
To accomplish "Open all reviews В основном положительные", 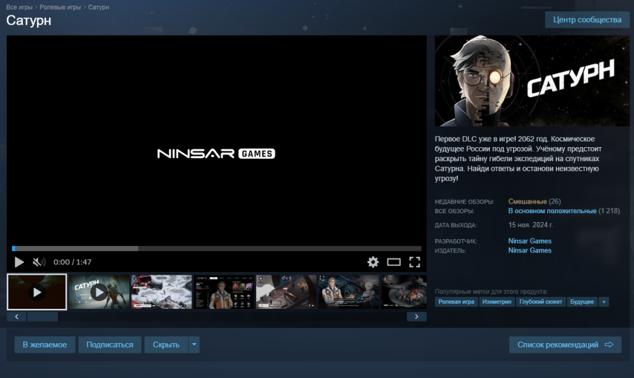I will click(552, 211).
